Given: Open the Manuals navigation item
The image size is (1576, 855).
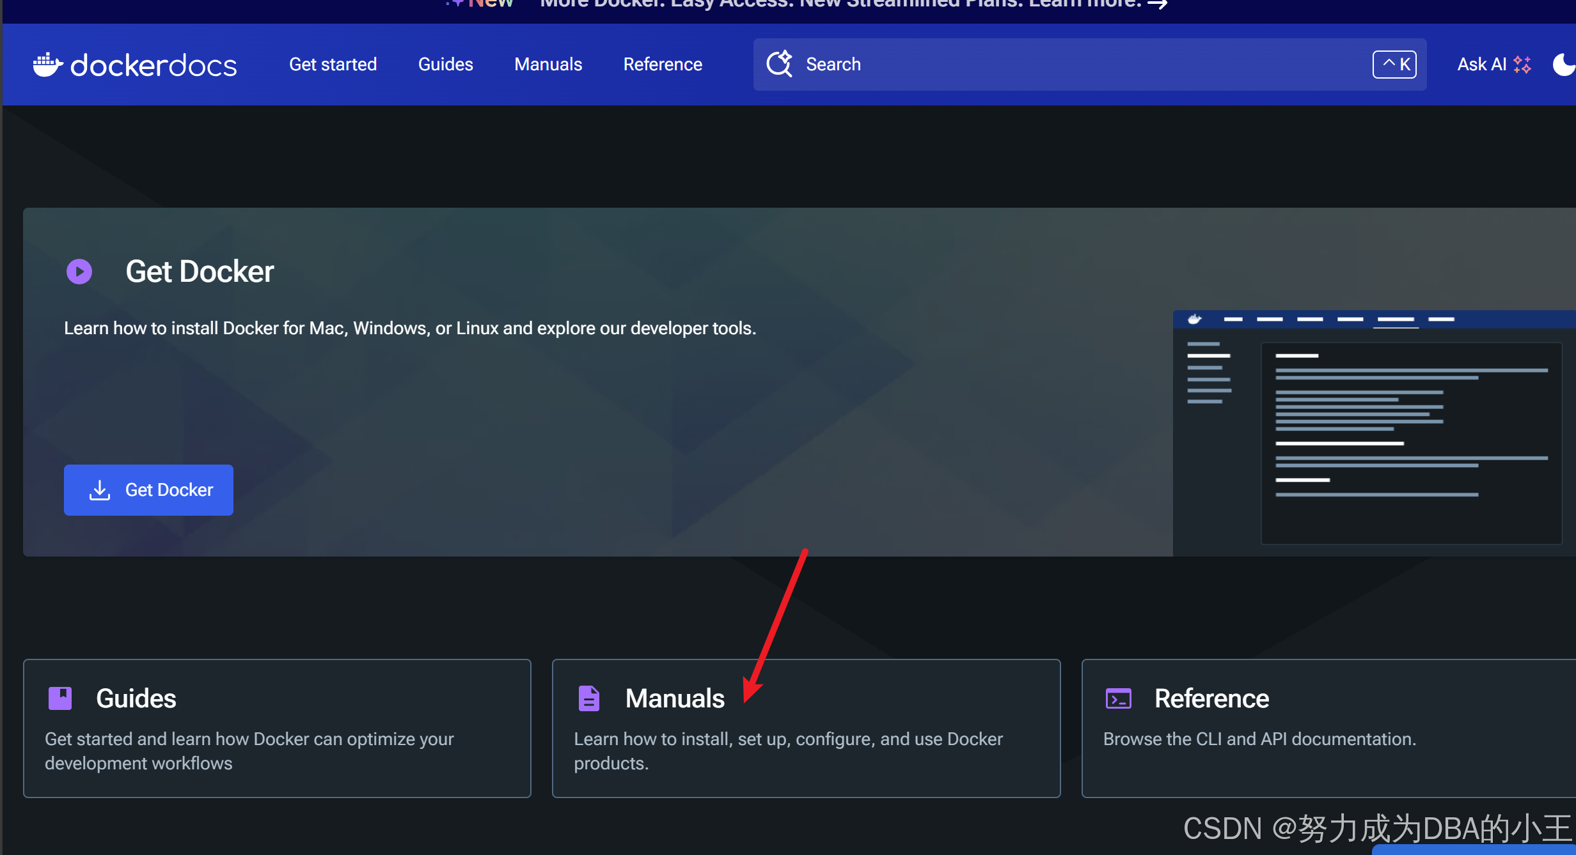Looking at the screenshot, I should click(548, 65).
